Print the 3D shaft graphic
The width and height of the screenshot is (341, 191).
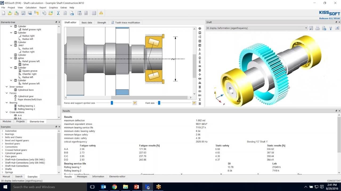coord(318,28)
